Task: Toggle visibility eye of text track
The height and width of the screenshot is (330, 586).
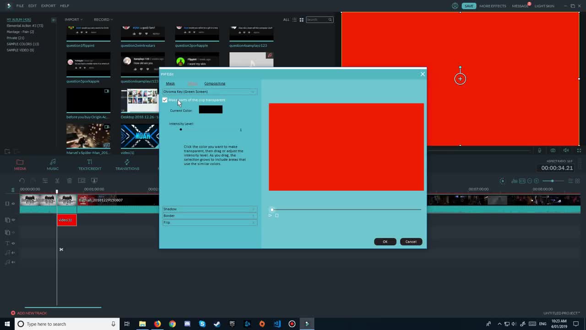Action: (13, 243)
